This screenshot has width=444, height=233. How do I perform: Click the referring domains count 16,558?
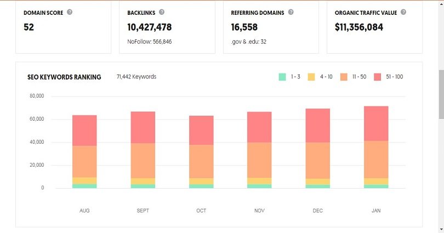click(244, 27)
